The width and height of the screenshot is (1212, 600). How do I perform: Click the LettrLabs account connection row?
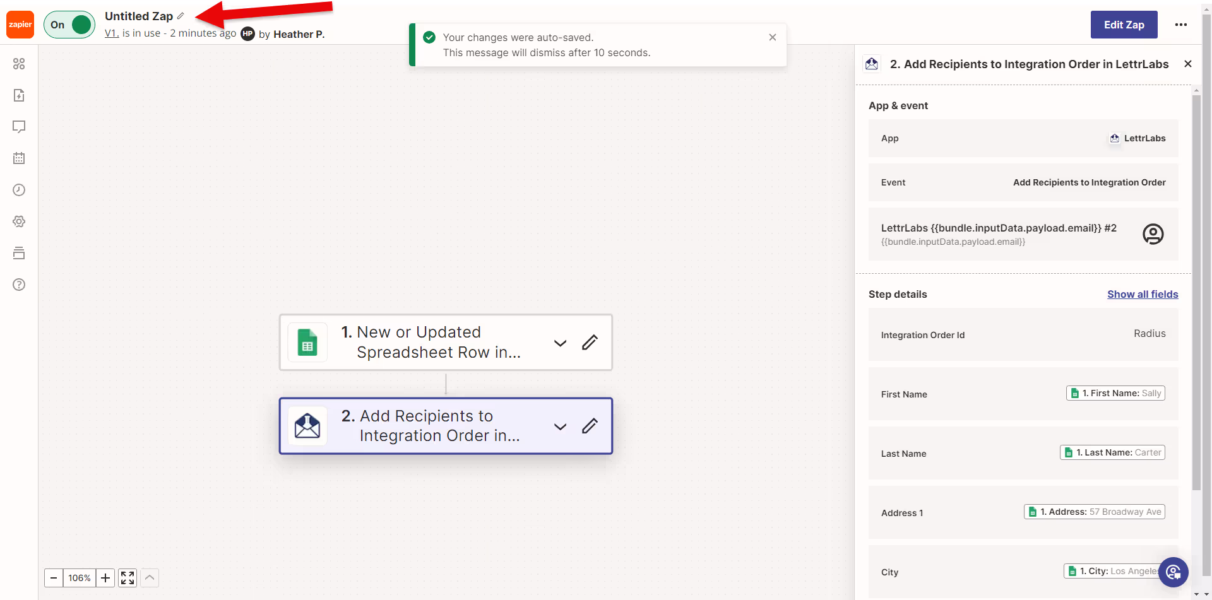pos(1023,234)
